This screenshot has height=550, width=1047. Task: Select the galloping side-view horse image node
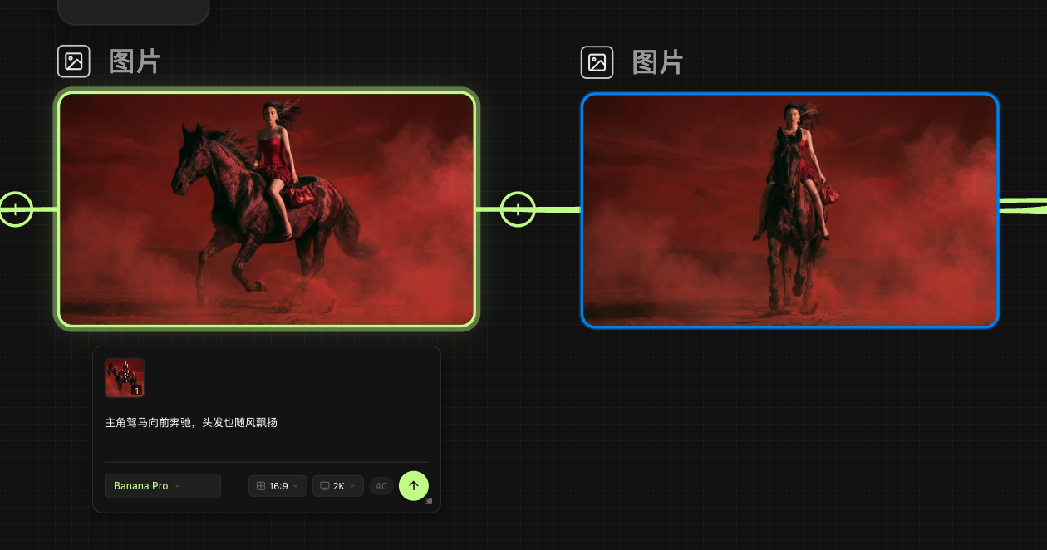267,209
